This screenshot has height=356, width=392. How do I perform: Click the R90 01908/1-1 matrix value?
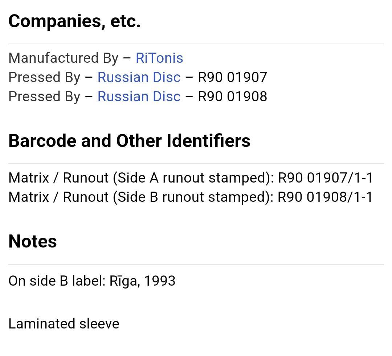click(325, 197)
